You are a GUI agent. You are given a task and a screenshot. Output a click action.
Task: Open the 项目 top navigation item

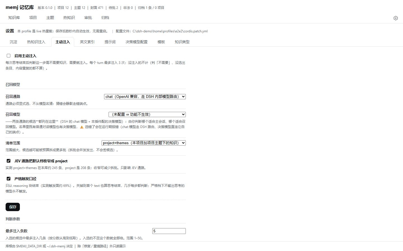click(x=33, y=18)
